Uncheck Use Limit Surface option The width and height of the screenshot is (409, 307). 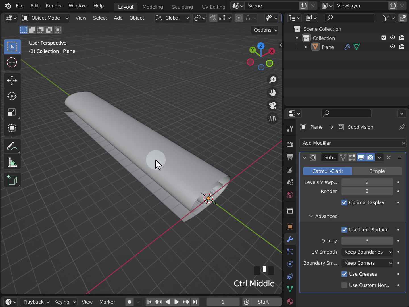click(344, 230)
